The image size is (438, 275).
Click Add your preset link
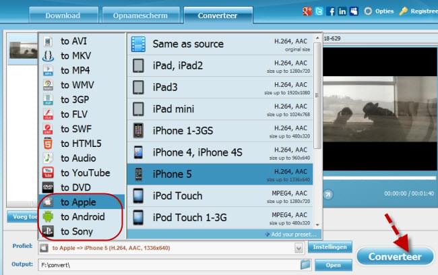[291, 234]
